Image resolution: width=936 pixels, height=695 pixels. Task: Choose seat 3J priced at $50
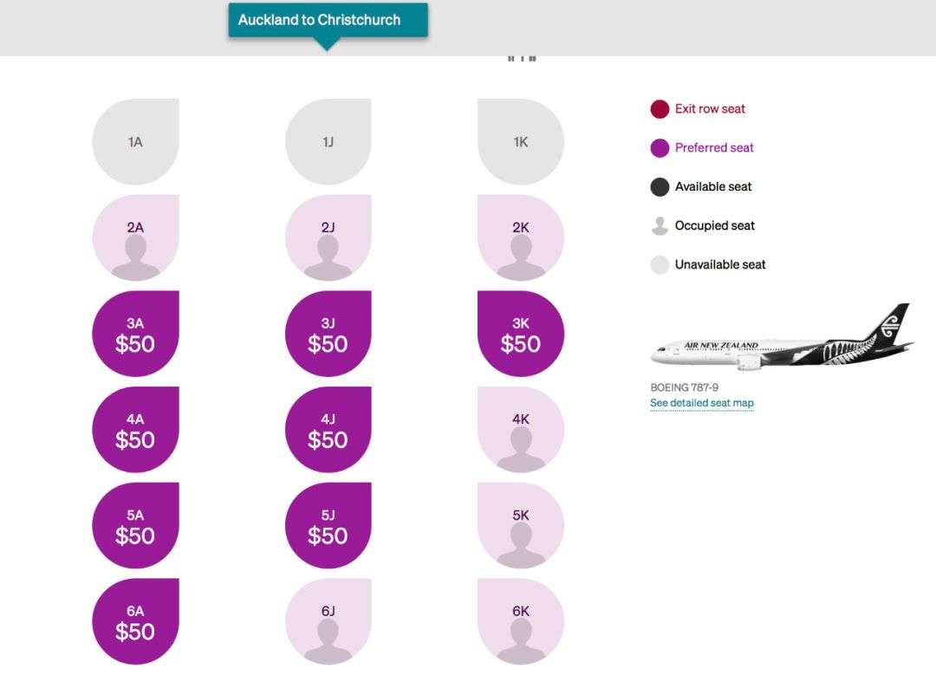(x=328, y=334)
